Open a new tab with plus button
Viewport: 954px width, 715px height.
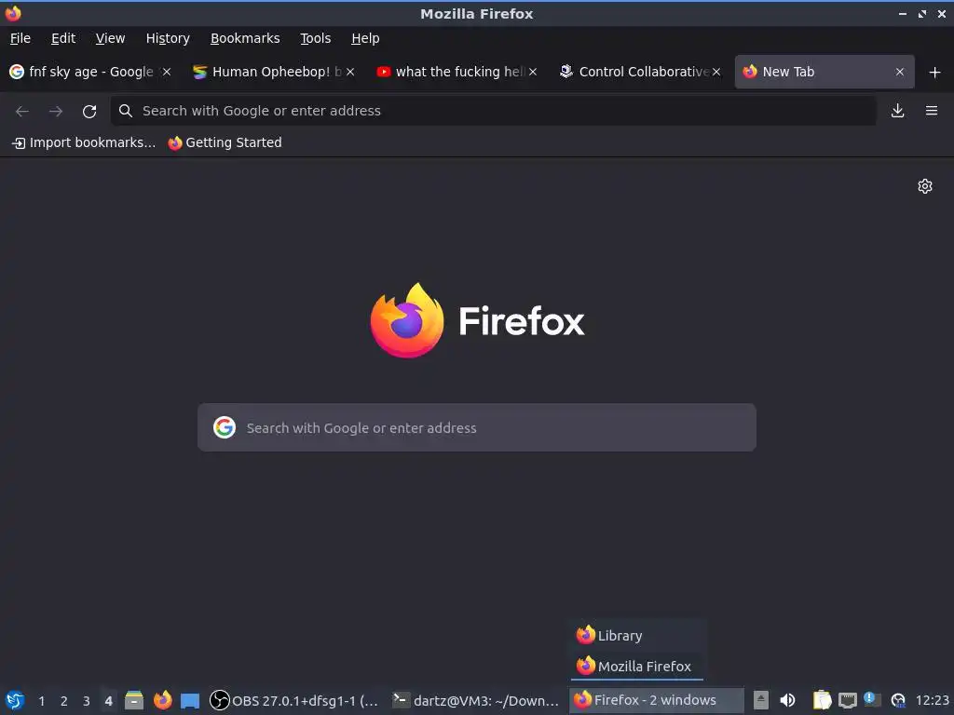pos(934,73)
